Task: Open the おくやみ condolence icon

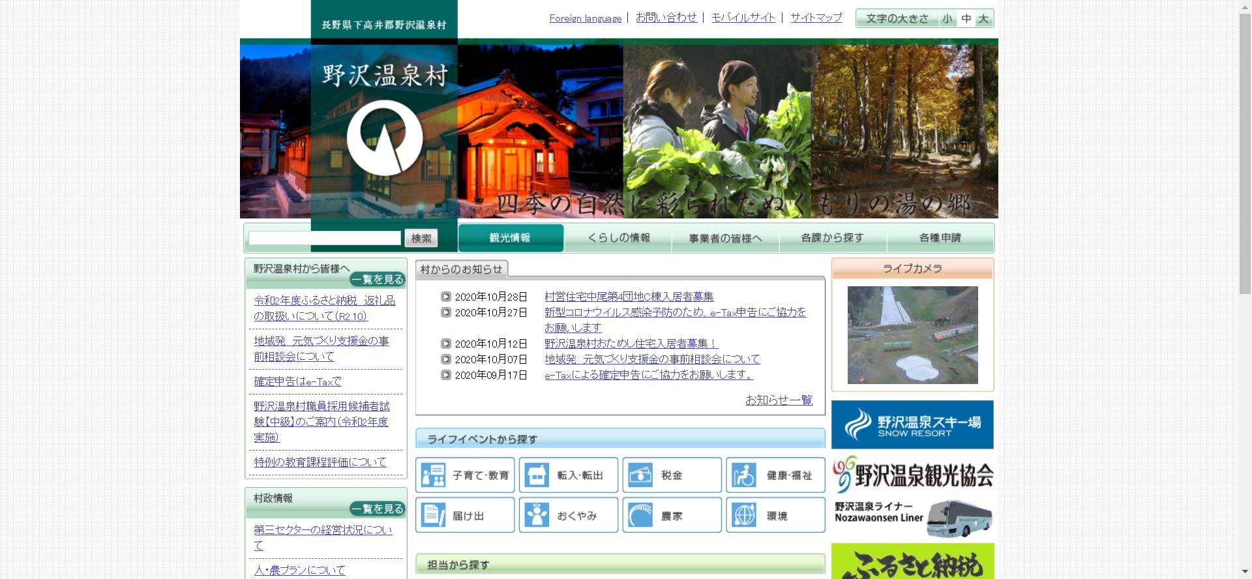Action: (x=537, y=515)
